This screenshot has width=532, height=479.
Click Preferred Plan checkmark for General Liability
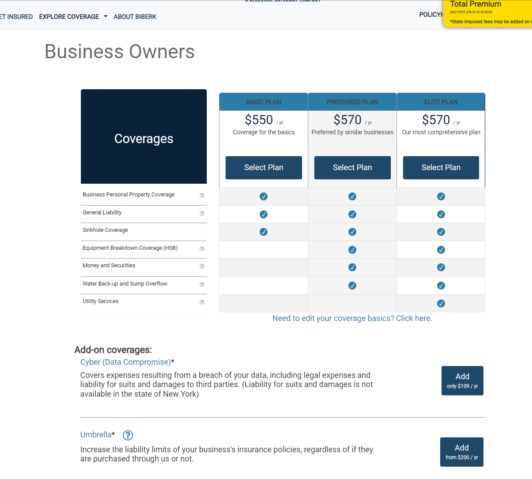point(352,214)
